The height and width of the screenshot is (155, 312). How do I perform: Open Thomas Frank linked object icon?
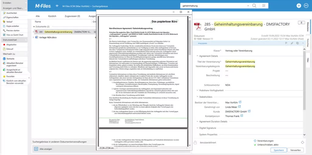pyautogui.click(x=242, y=116)
